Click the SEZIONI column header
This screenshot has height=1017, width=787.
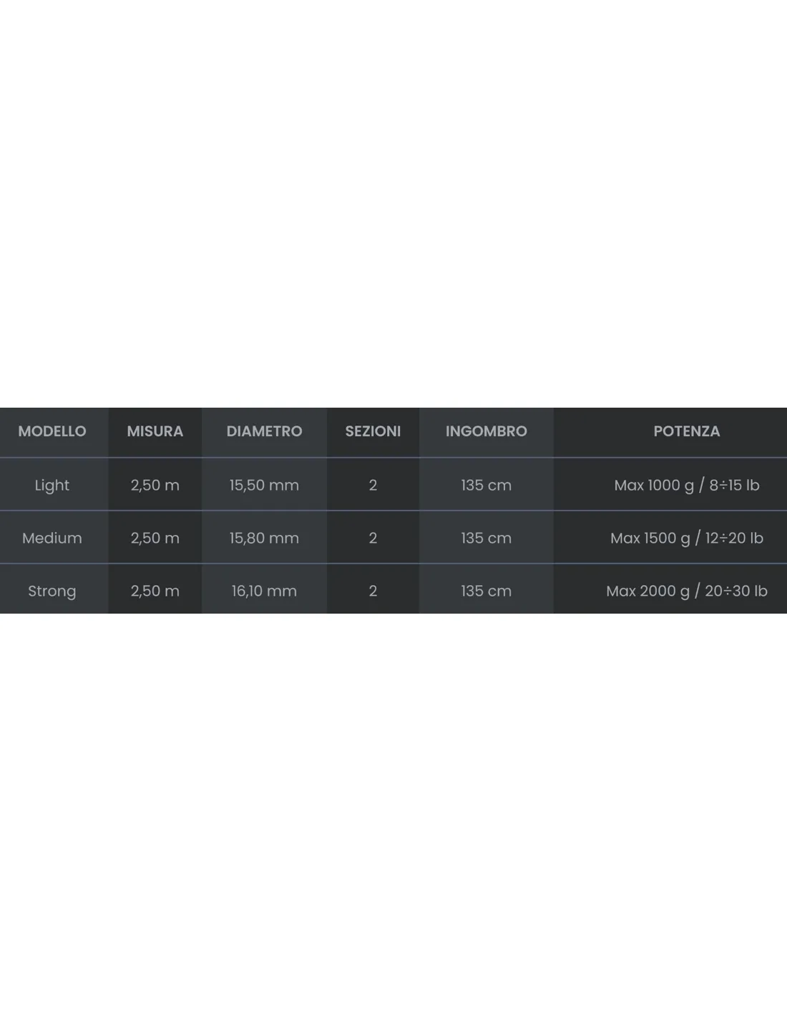tap(373, 431)
